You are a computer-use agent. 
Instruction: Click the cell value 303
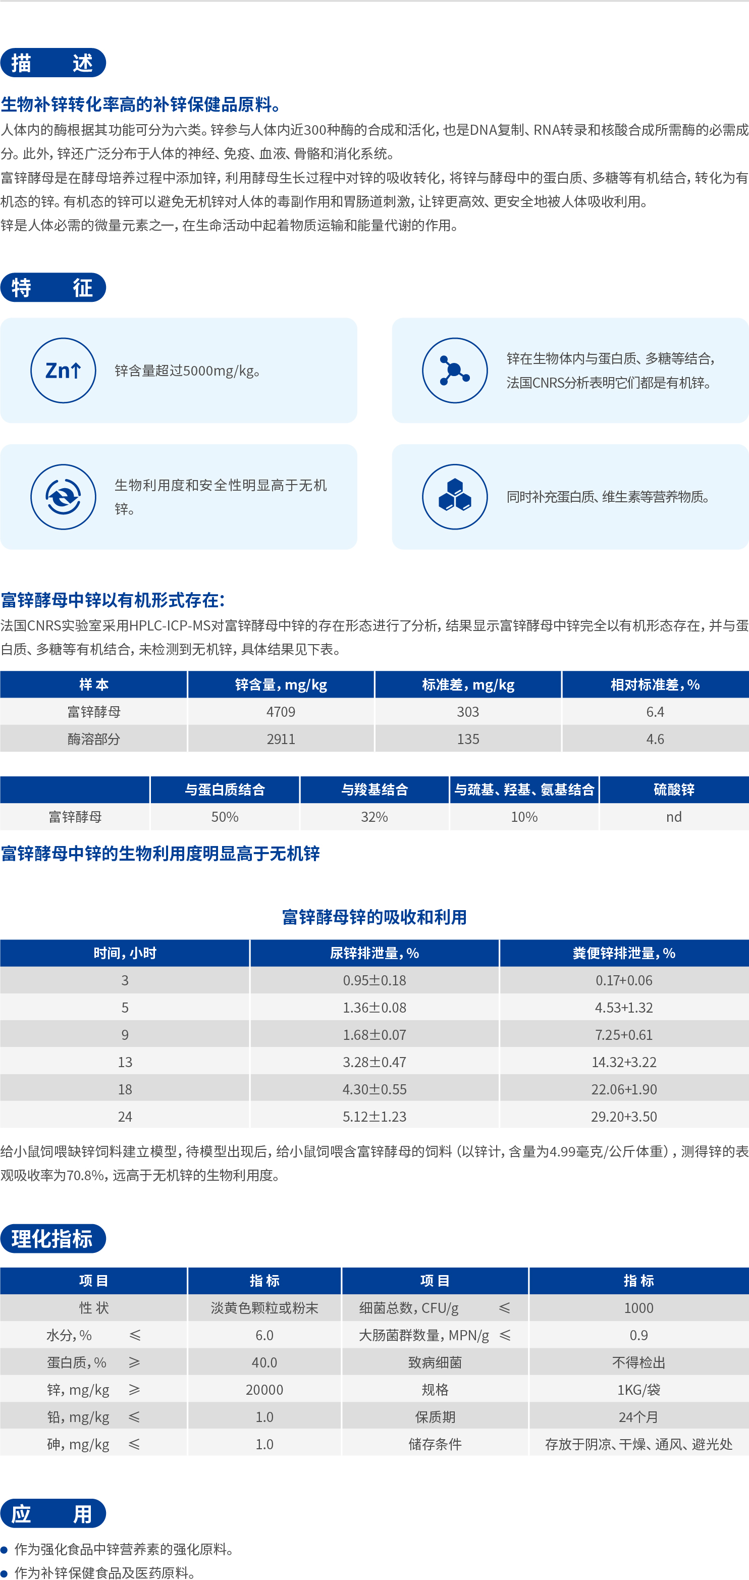tap(468, 712)
